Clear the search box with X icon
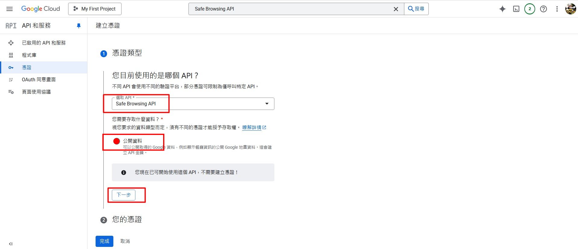 tap(396, 9)
